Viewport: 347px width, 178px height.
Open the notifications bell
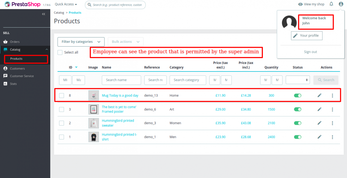tap(331, 4)
